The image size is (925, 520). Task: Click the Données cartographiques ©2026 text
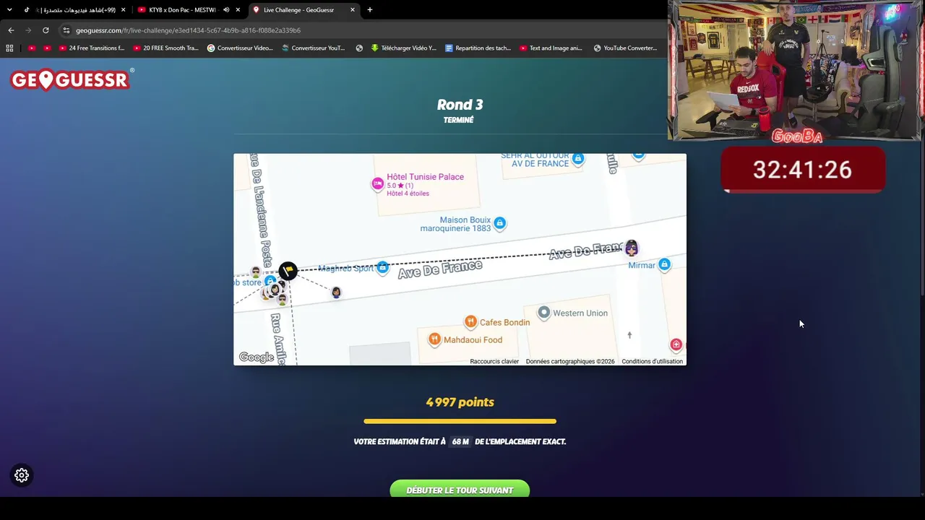point(570,362)
